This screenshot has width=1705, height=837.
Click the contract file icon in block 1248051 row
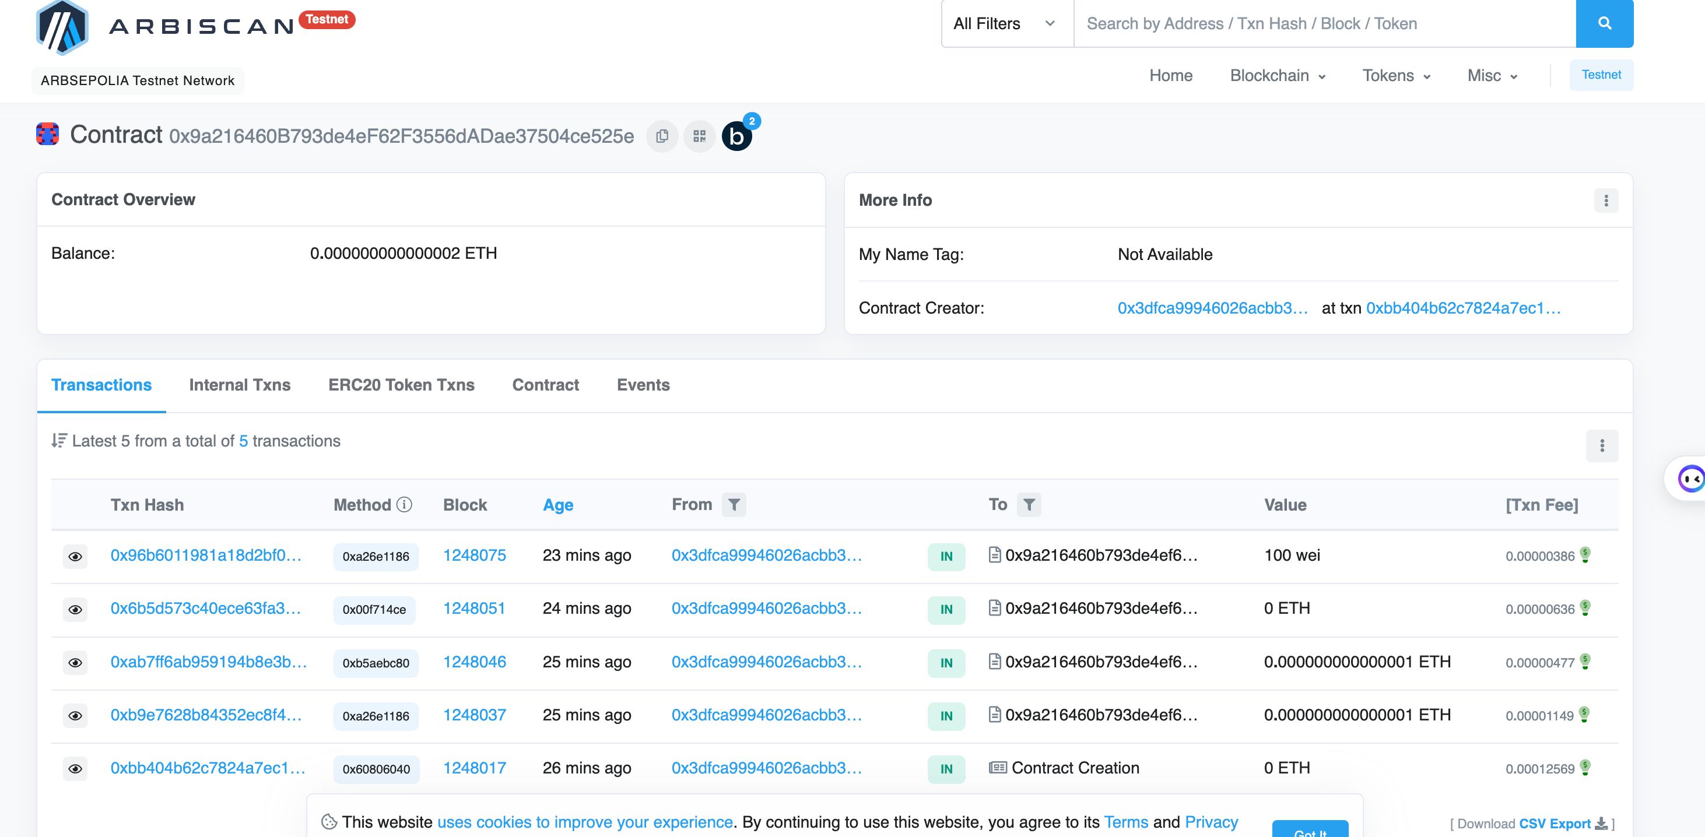tap(994, 607)
